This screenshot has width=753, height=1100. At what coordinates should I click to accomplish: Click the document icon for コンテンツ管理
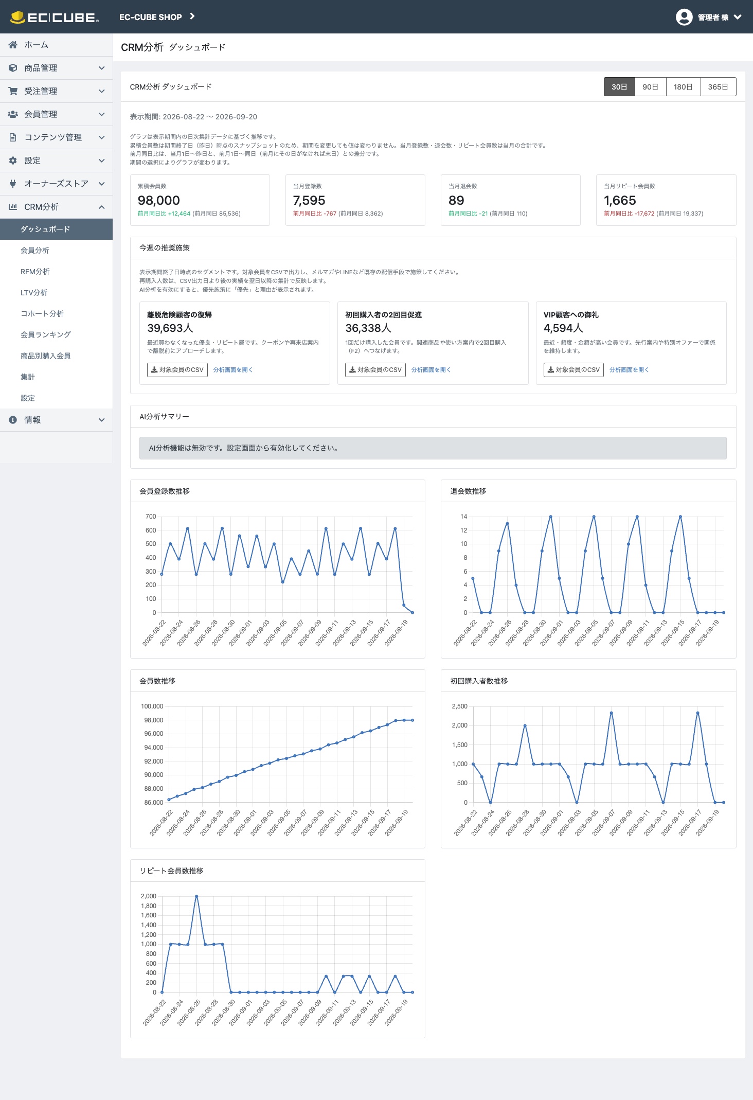coord(13,137)
